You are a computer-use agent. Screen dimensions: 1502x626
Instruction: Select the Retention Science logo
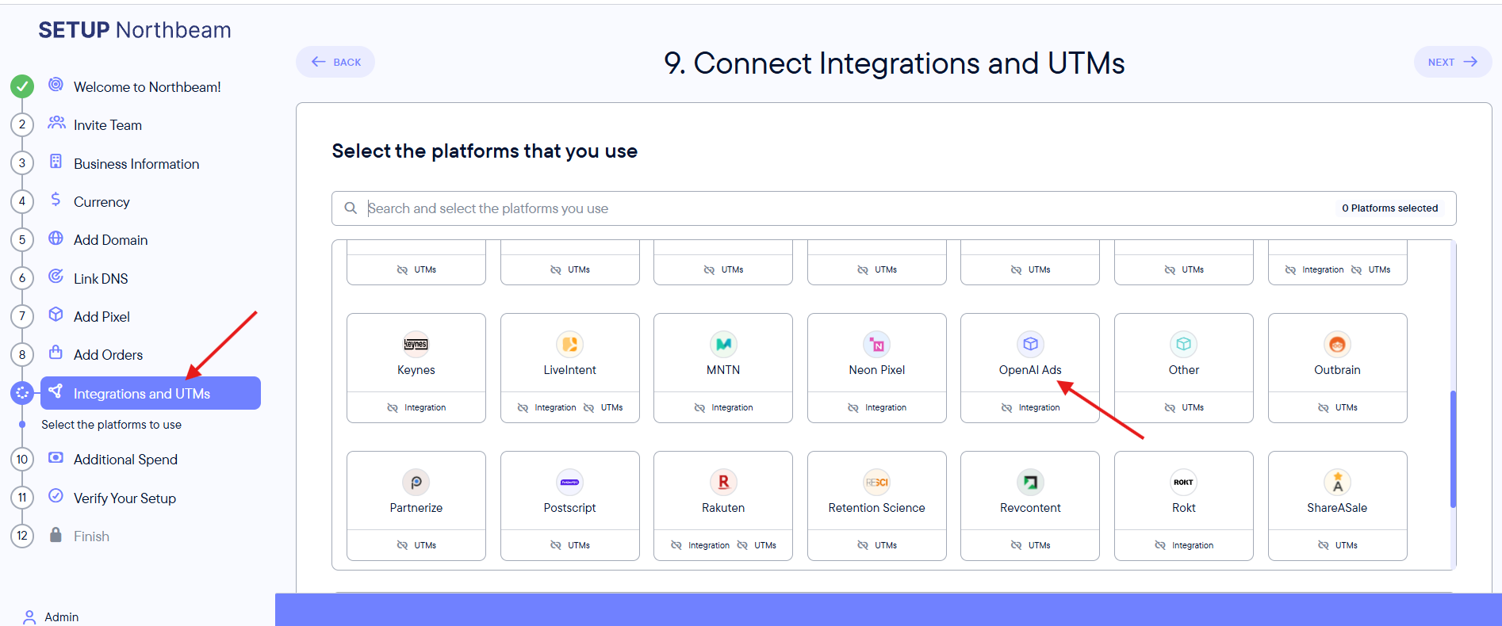877,482
